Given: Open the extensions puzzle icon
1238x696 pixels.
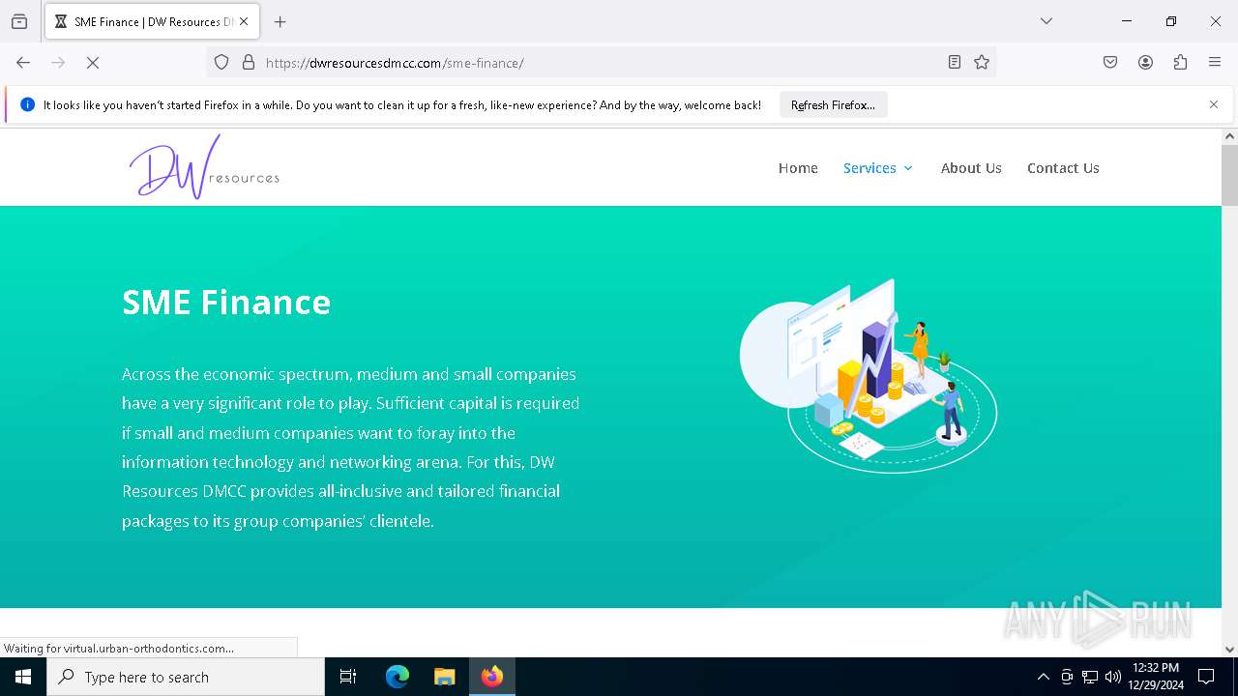Looking at the screenshot, I should tap(1180, 63).
